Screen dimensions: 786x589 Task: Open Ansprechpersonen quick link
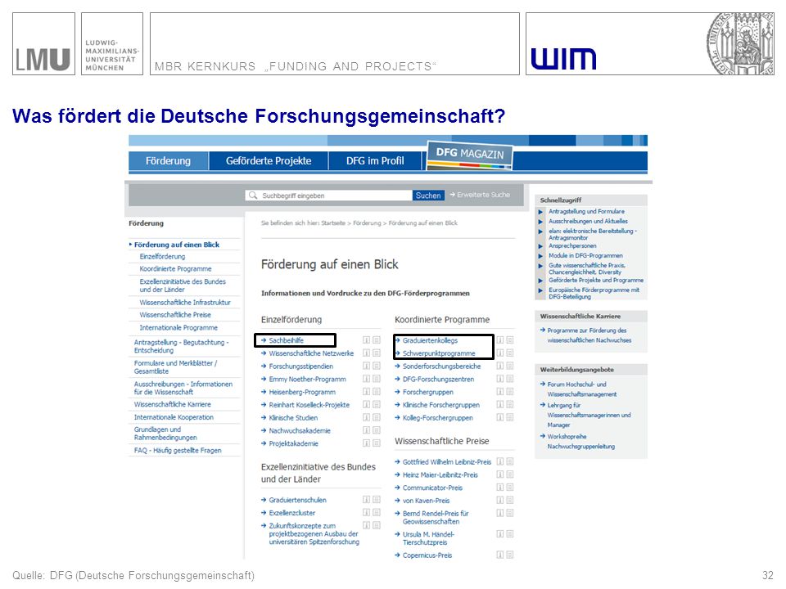tap(572, 246)
